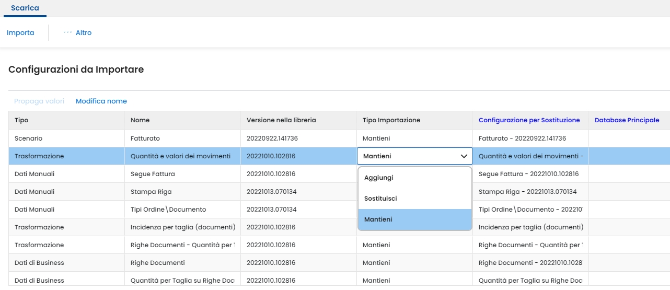670x290 pixels.
Task: Select Aggiungi from the dropdown list
Action: tap(379, 178)
